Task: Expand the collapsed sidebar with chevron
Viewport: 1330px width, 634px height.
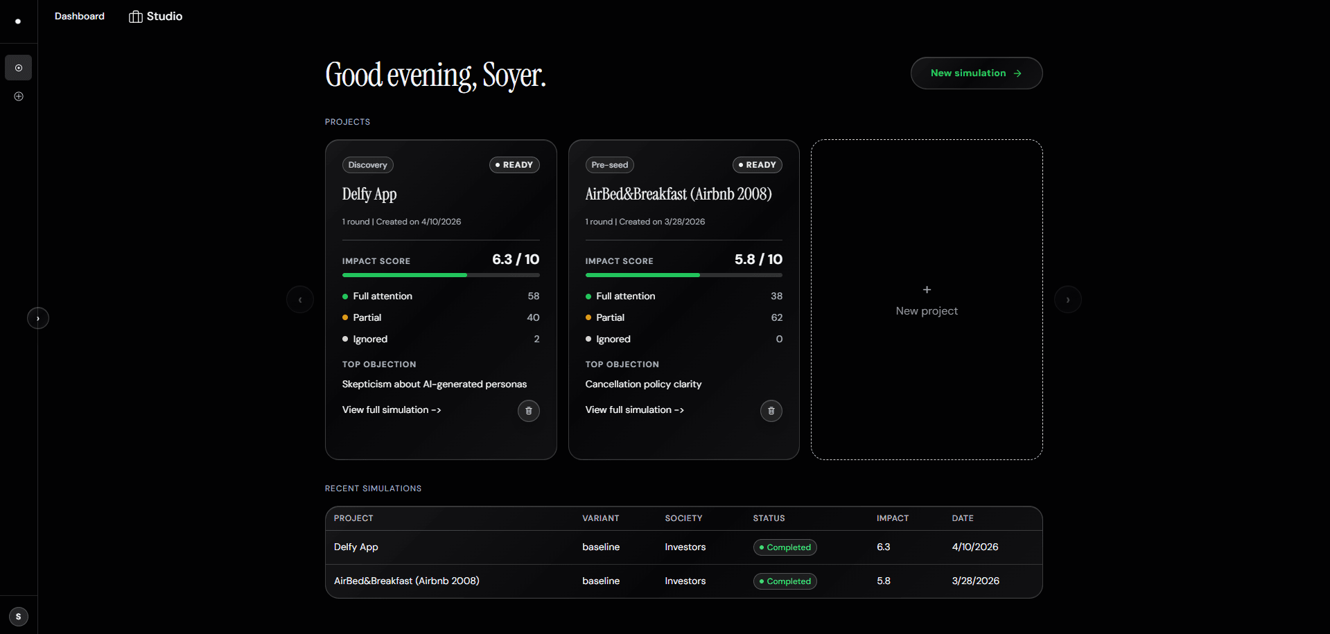Action: [38, 318]
